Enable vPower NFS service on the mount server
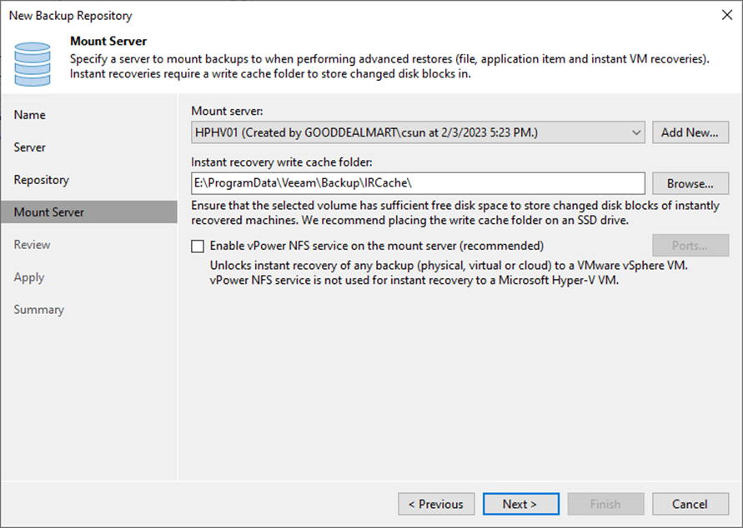The image size is (743, 528). point(198,246)
